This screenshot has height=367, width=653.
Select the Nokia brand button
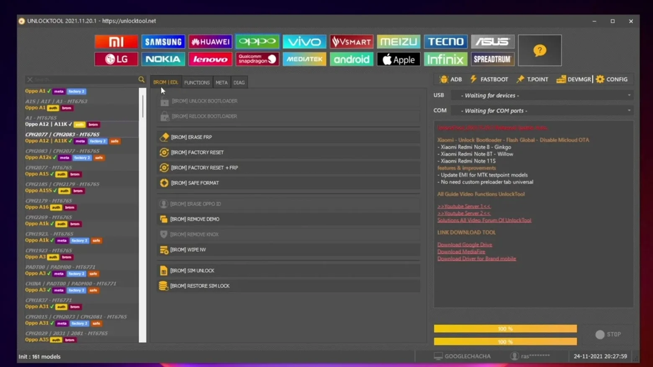(163, 59)
